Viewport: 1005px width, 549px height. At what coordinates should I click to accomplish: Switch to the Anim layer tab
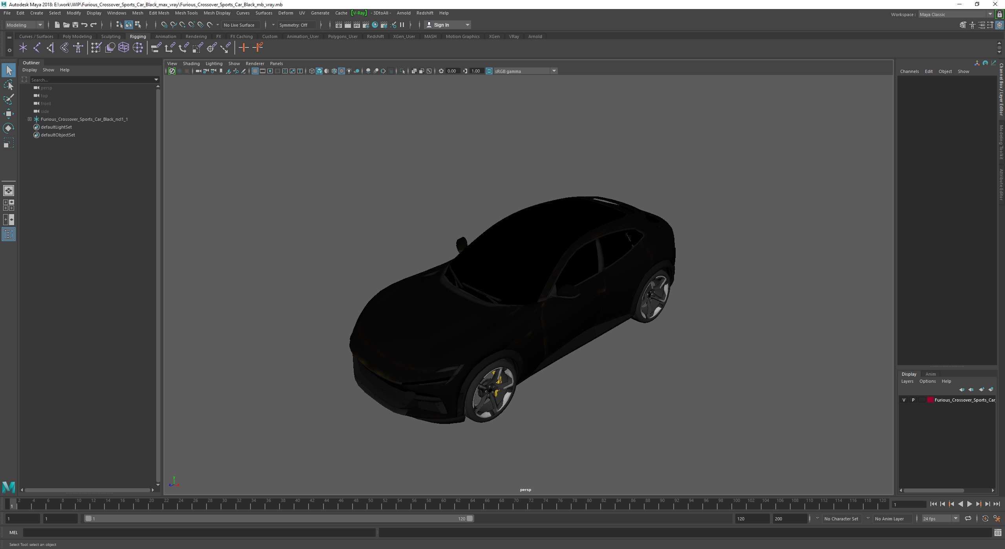pos(930,374)
